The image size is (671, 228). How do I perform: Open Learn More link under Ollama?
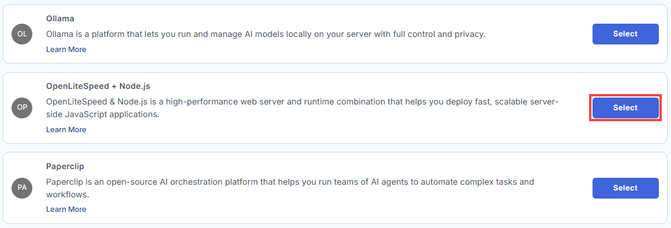pyautogui.click(x=66, y=49)
